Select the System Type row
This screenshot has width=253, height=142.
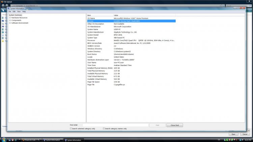[131, 38]
